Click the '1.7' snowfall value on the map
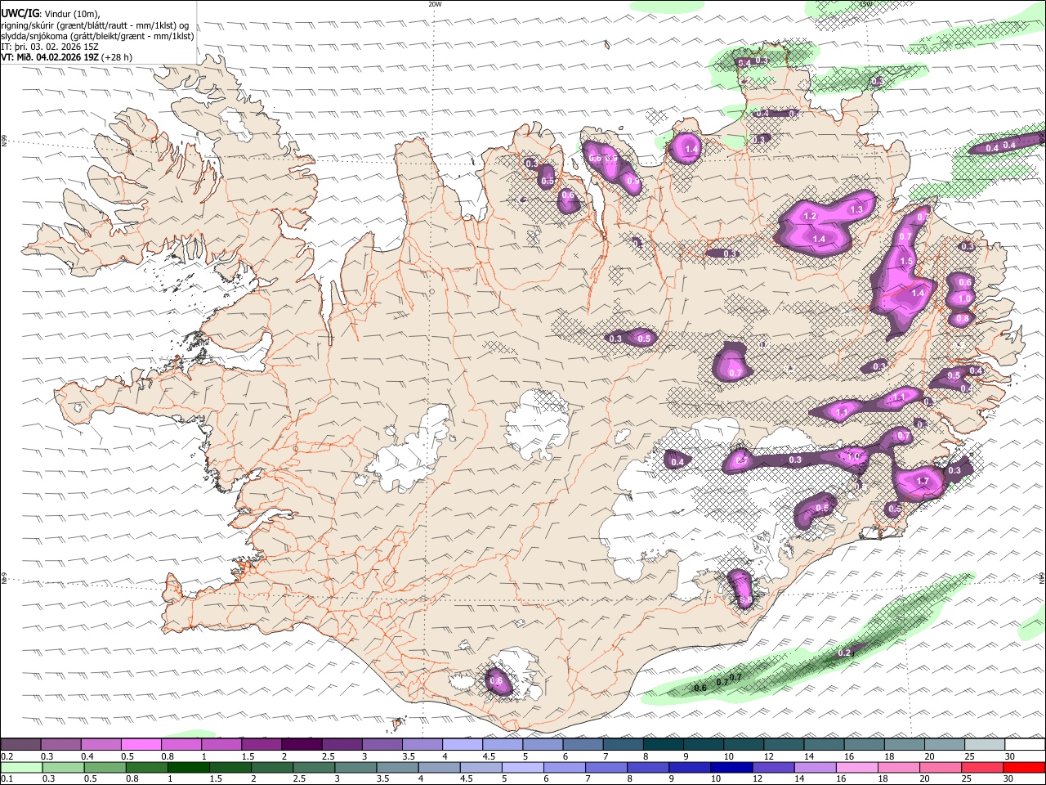The width and height of the screenshot is (1046, 785). [x=923, y=482]
